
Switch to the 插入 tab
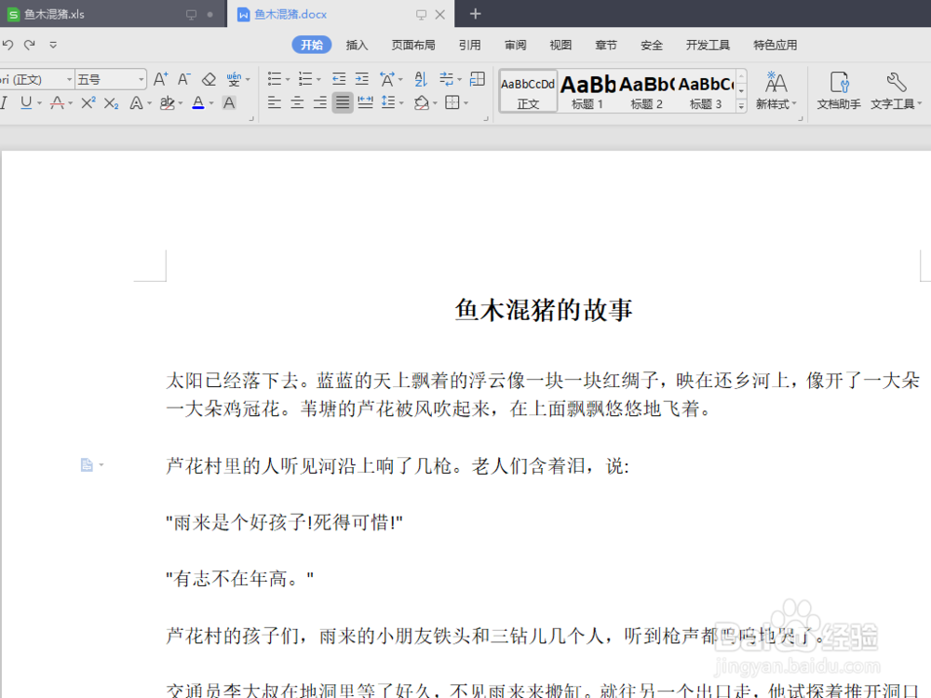357,45
